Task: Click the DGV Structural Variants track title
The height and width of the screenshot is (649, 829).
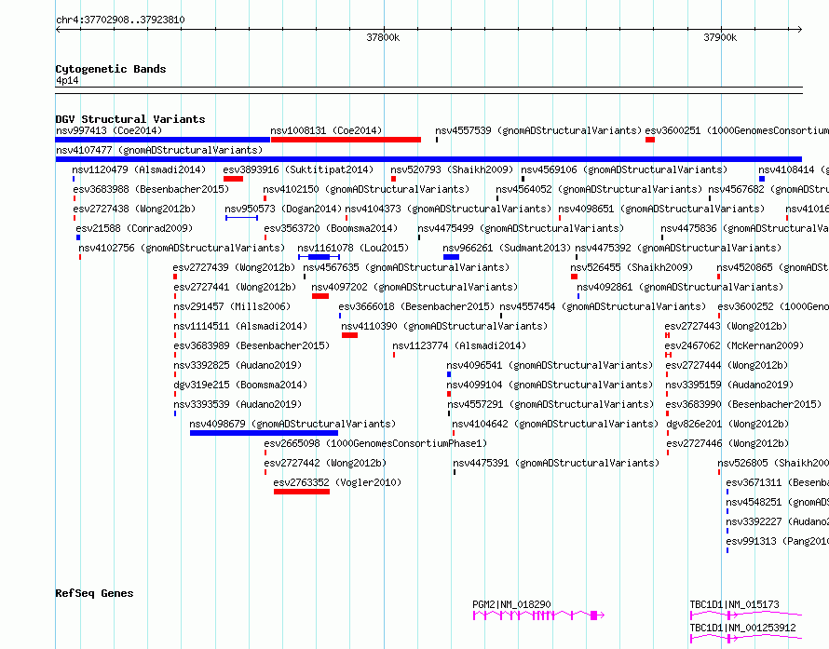Action: pos(130,119)
